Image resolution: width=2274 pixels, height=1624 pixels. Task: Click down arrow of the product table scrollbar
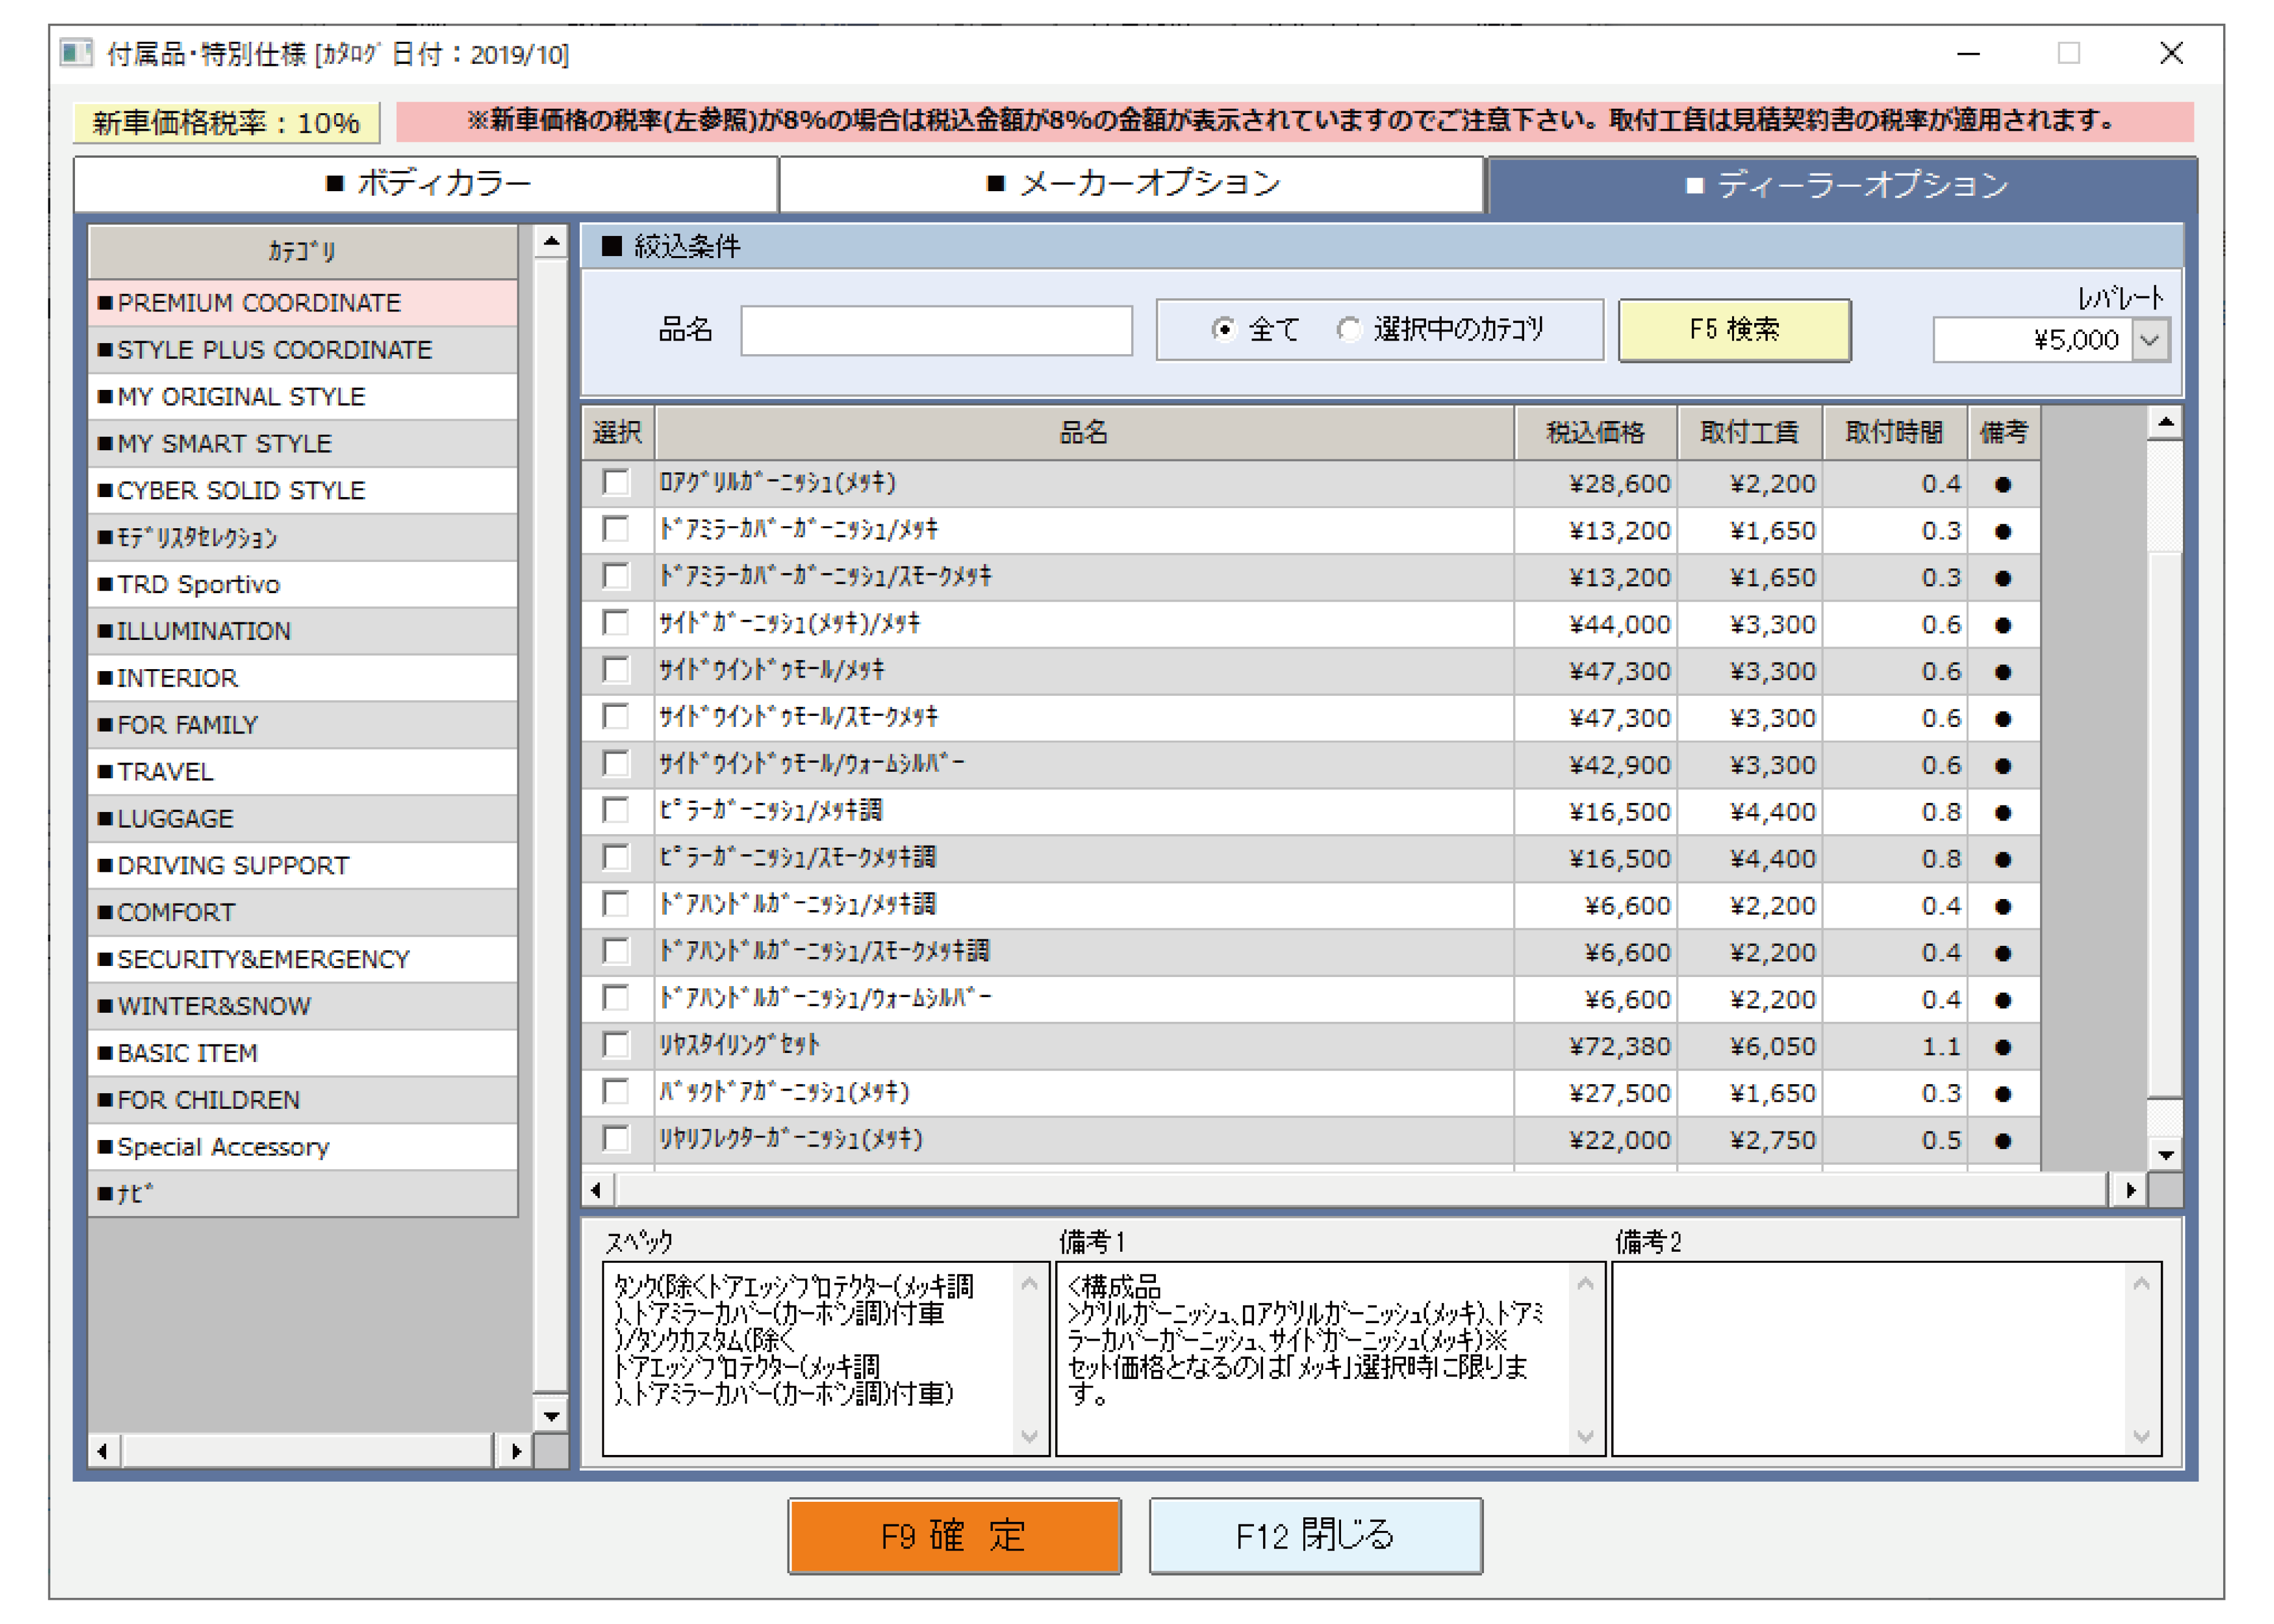click(x=2165, y=1154)
